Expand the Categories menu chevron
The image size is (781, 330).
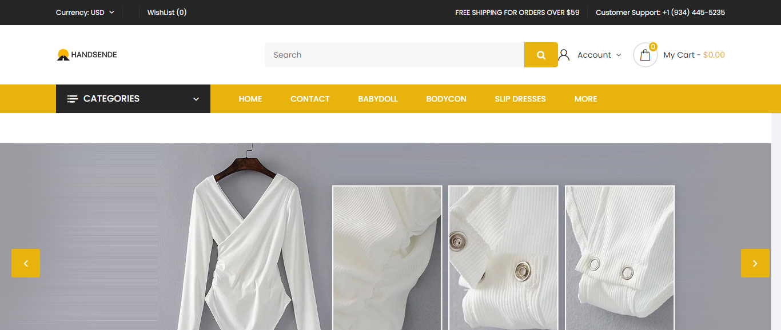tap(196, 99)
